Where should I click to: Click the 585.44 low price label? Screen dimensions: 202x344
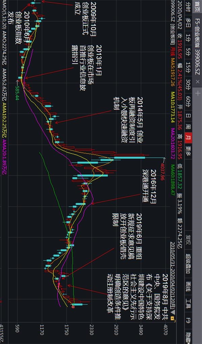pyautogui.click(x=17, y=93)
